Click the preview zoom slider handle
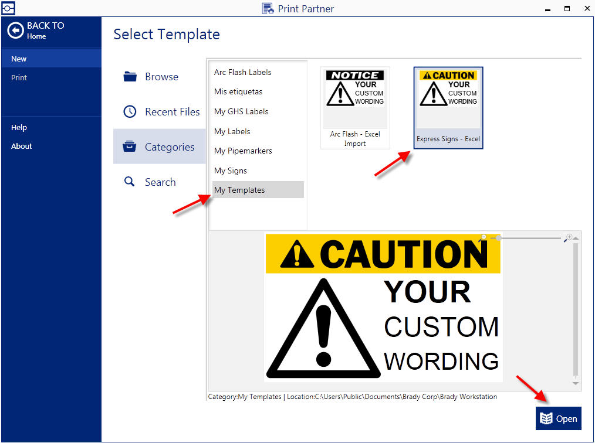Viewport: 595px width, 443px height. tap(498, 238)
